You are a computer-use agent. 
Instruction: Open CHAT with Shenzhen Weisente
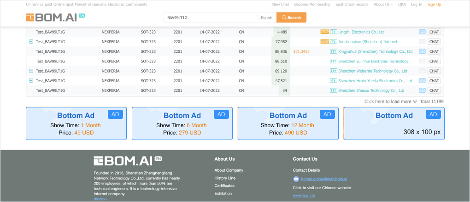[434, 71]
